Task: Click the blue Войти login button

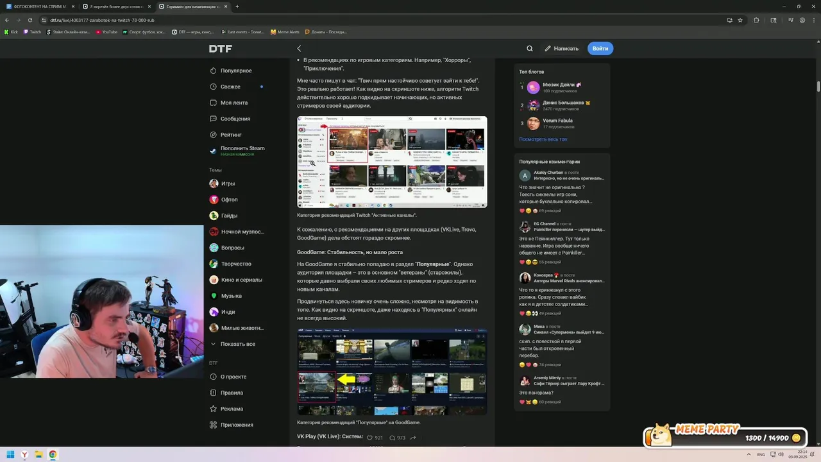Action: point(600,49)
